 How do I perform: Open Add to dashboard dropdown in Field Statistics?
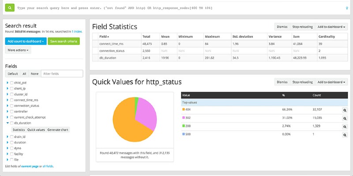tap(332, 27)
